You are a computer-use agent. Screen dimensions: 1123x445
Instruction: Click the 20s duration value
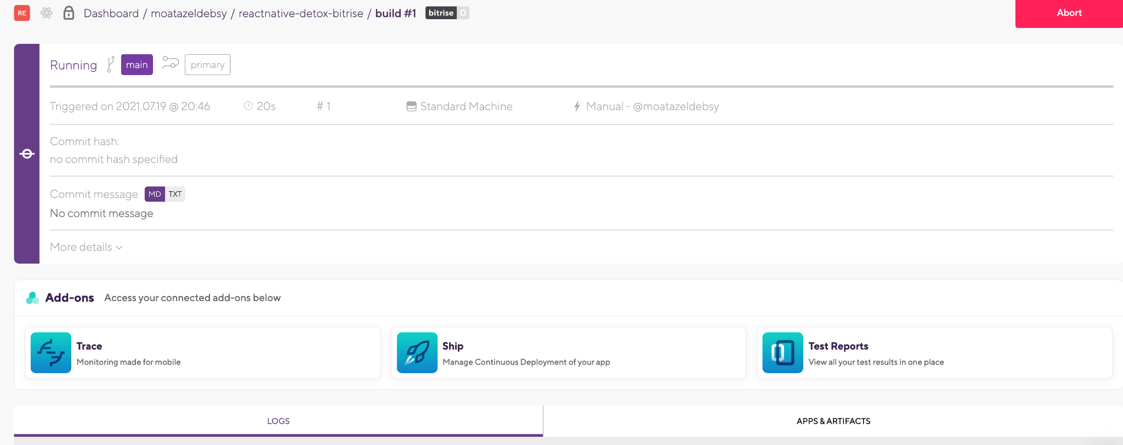[266, 106]
